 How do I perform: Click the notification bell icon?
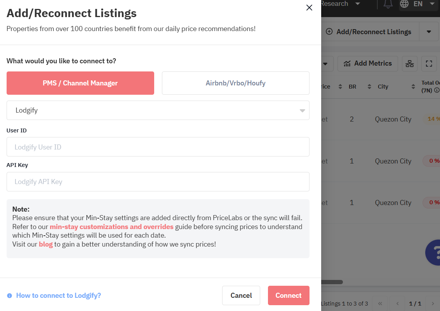(x=388, y=4)
